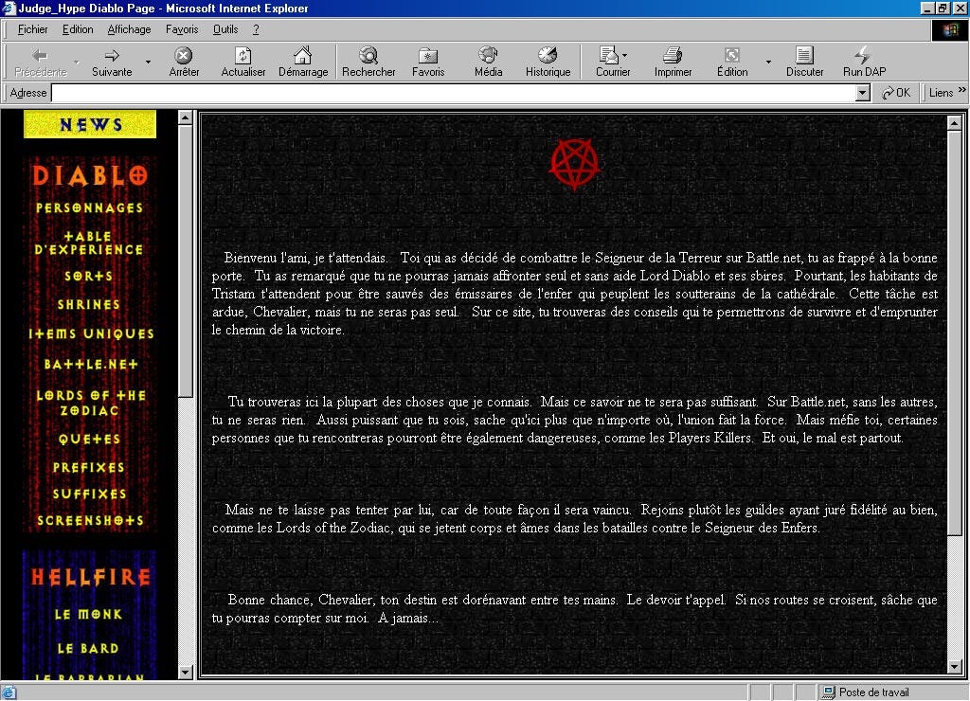Open the BATTLE.NET sidebar link
This screenshot has width=970, height=701.
pos(91,365)
